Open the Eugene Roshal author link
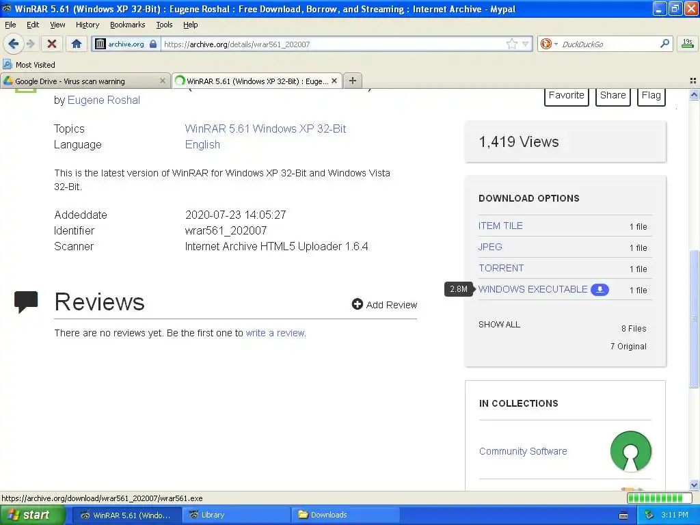Image resolution: width=700 pixels, height=525 pixels. pos(104,100)
